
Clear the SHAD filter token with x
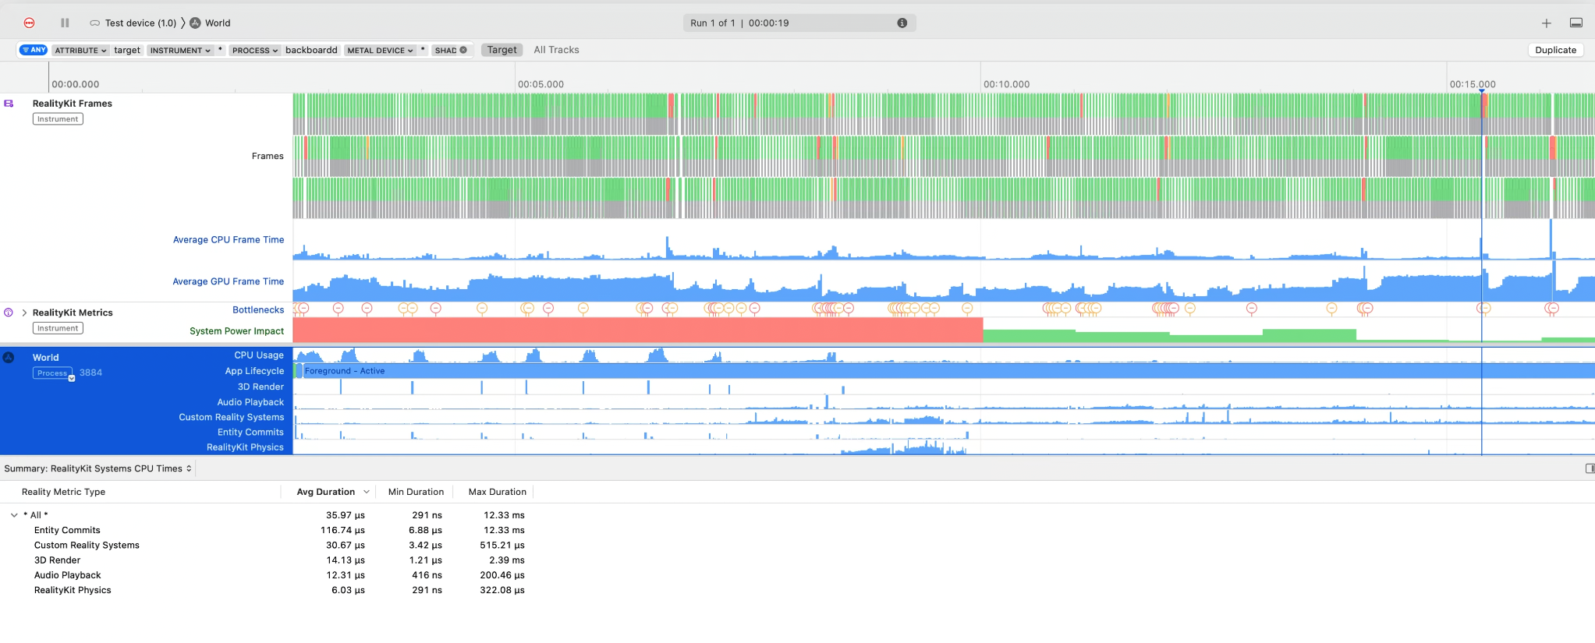coord(463,50)
